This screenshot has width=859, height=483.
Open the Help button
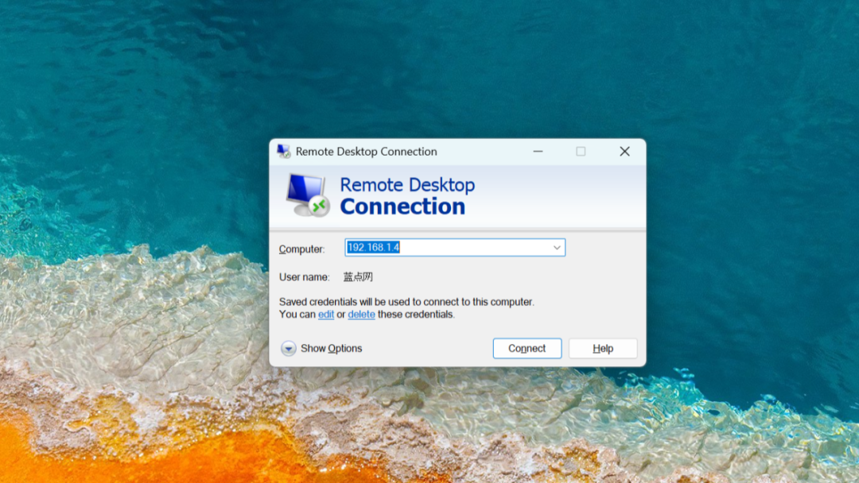click(x=603, y=349)
